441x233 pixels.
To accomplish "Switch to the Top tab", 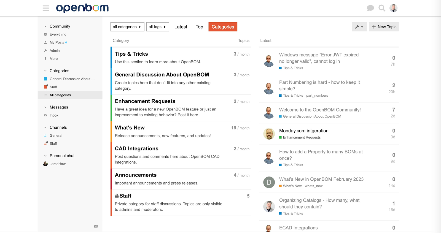I will 199,27.
